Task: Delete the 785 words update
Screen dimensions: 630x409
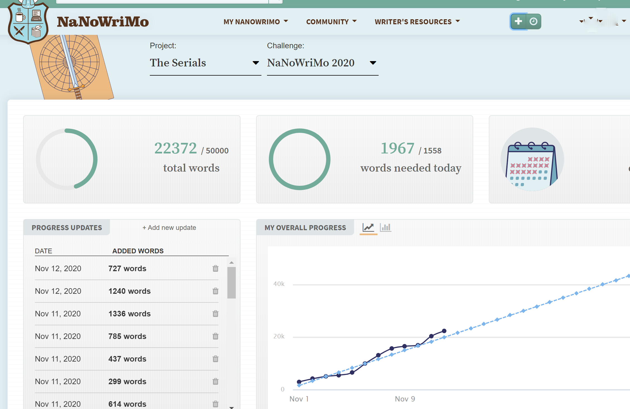Action: click(215, 336)
